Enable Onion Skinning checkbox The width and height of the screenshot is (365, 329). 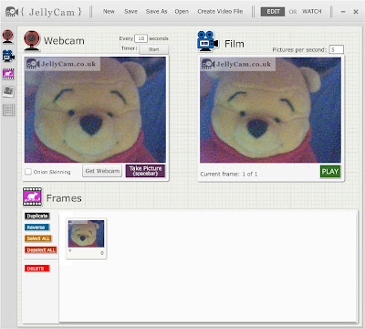[28, 172]
